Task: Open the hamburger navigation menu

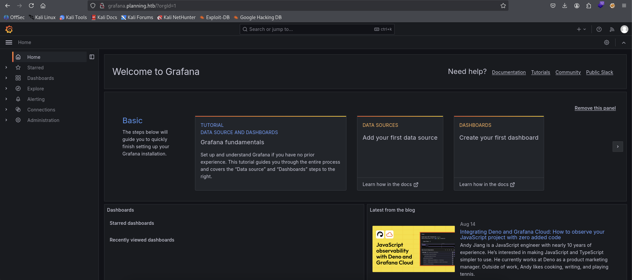Action: (x=9, y=42)
